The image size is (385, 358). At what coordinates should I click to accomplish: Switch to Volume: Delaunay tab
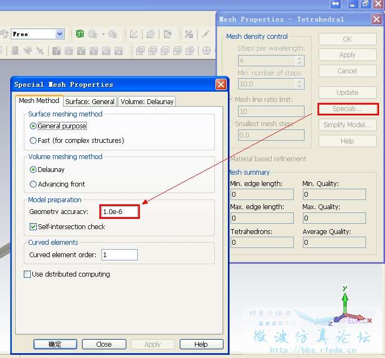[147, 101]
